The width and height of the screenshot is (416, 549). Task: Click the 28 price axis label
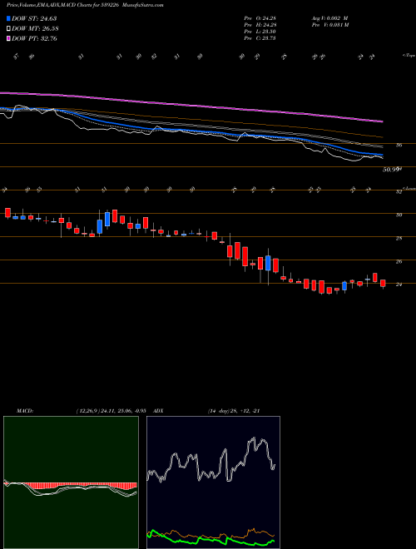[x=399, y=238]
